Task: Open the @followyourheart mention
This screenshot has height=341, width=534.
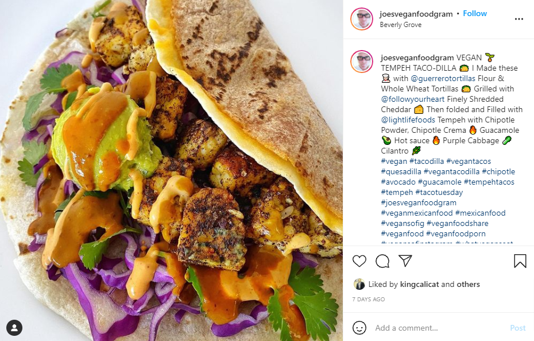Action: [x=413, y=99]
